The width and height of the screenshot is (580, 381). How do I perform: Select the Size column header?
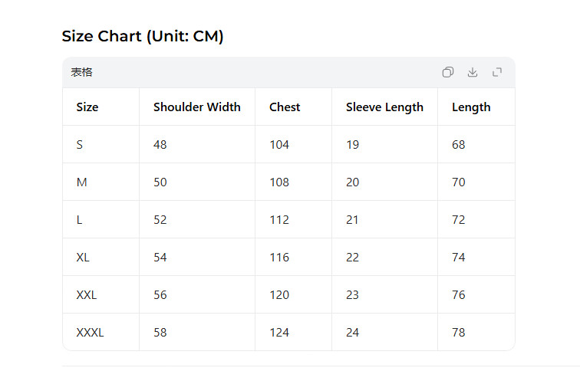click(x=87, y=107)
